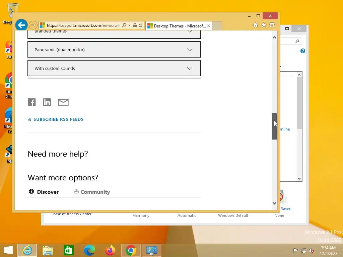Click the Personalization window search box
The image size is (343, 257).
click(291, 41)
